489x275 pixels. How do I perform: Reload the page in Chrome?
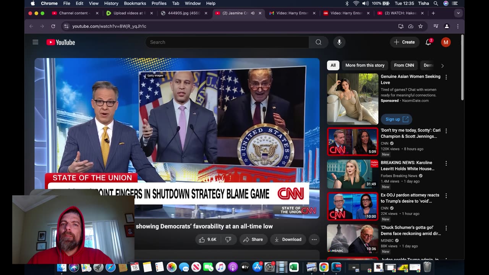coord(53,26)
